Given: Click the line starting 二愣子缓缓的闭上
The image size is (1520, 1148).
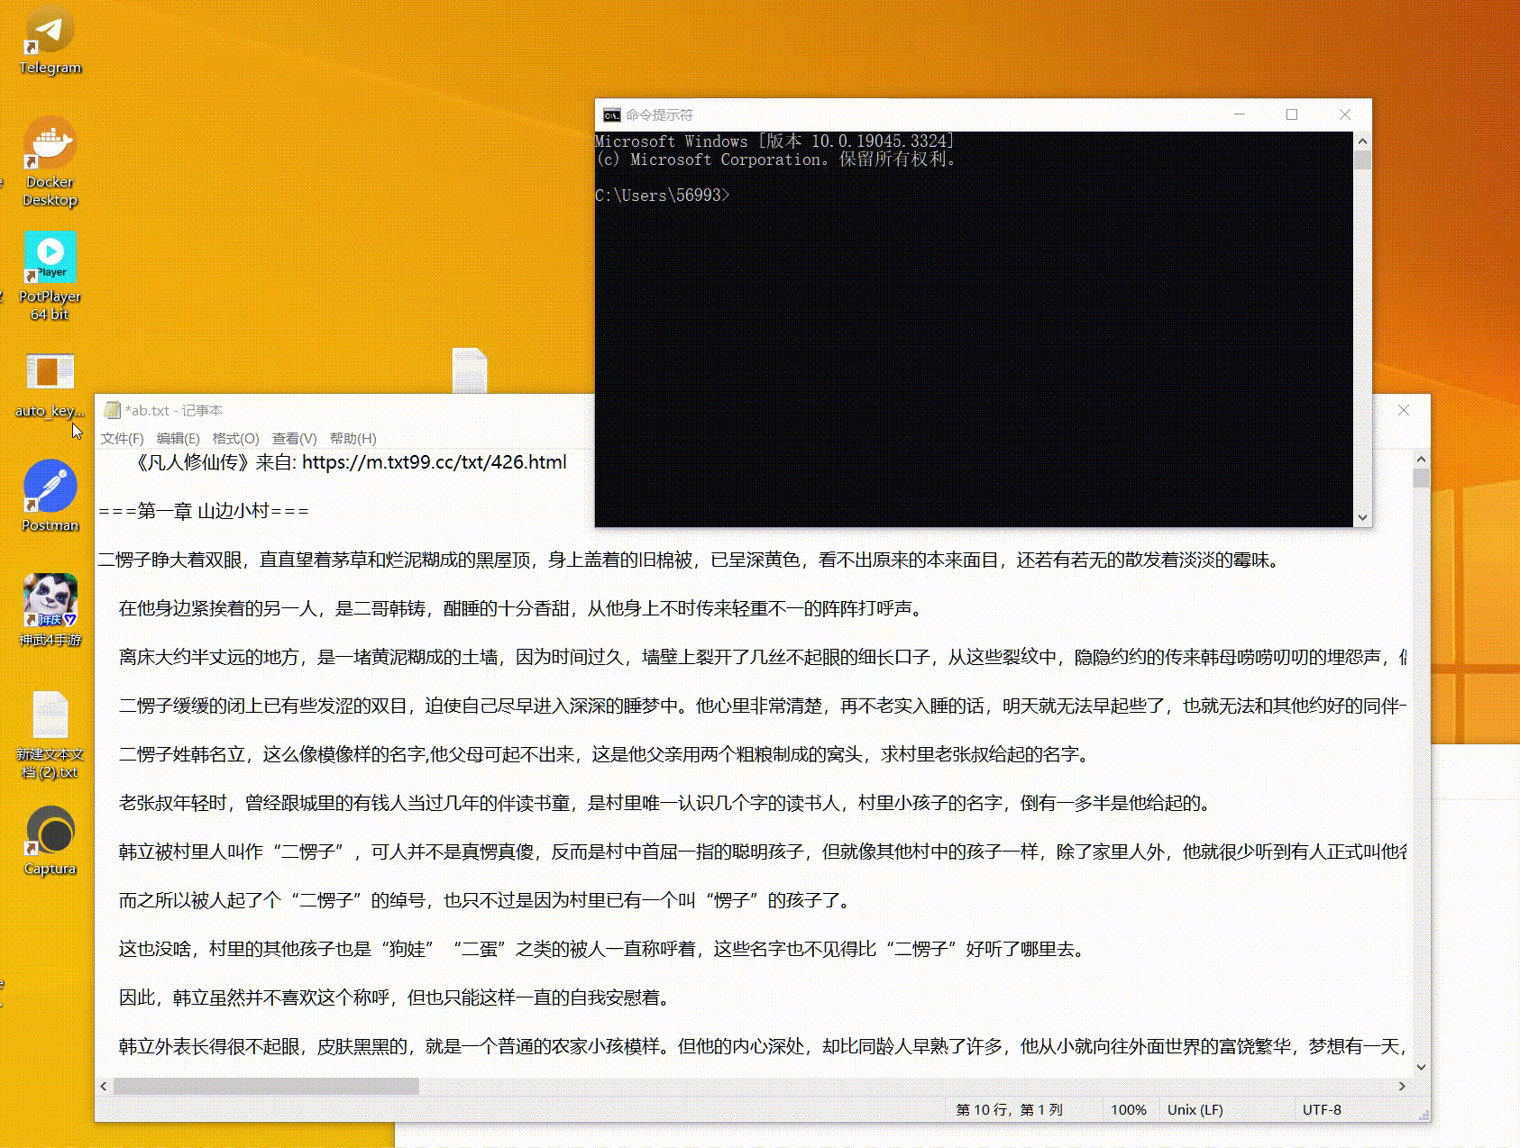Looking at the screenshot, I should pos(763,706).
